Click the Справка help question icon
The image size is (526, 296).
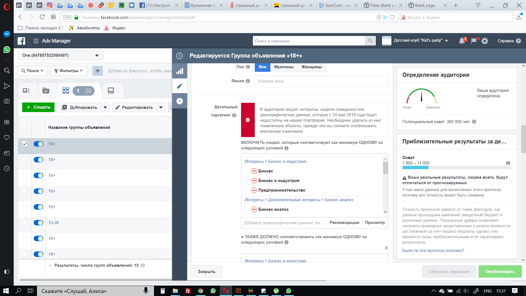pyautogui.click(x=518, y=41)
